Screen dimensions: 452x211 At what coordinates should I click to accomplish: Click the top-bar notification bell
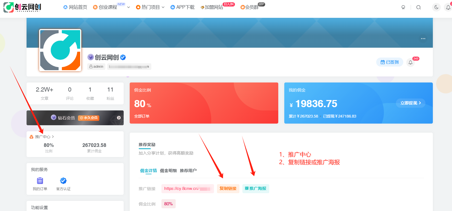[448, 7]
